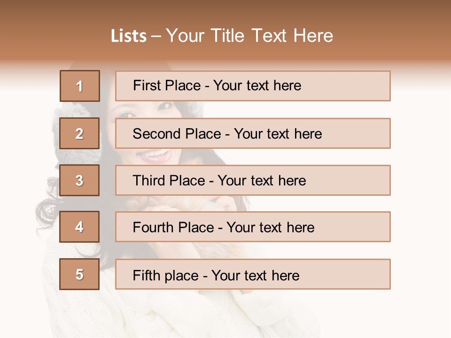This screenshot has height=338, width=451.
Task: Select the Second Place text box
Action: [x=253, y=133]
